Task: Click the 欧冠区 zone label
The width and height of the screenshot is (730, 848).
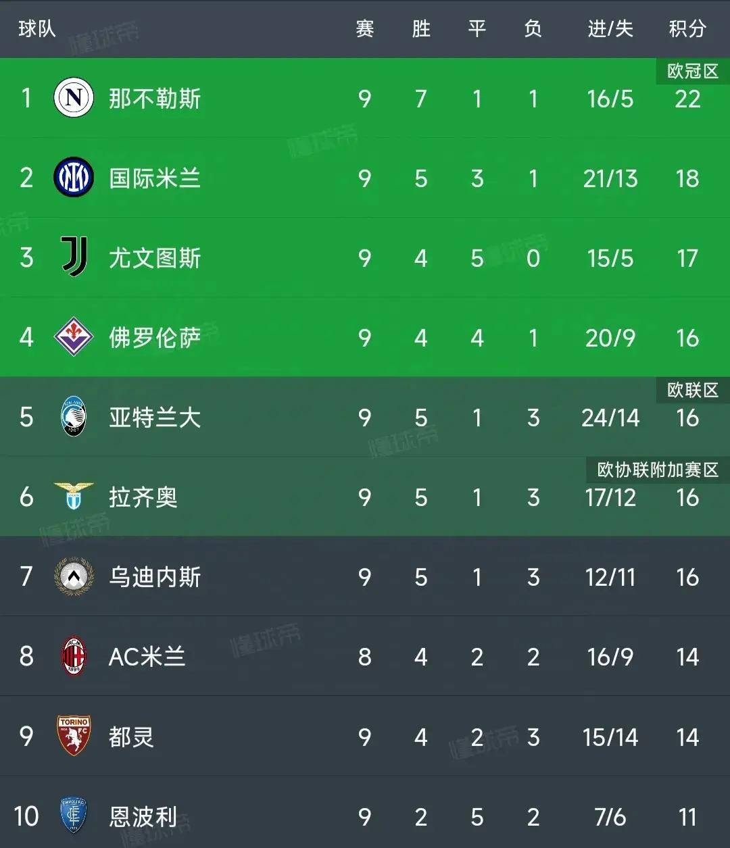Action: click(x=692, y=71)
